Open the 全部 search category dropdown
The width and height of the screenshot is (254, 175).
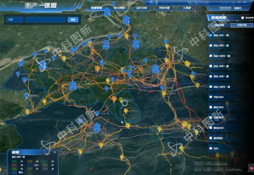pyautogui.click(x=14, y=20)
